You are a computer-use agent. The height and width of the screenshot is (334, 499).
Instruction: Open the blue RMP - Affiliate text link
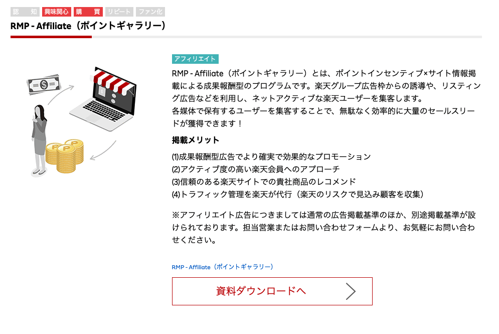point(223,267)
